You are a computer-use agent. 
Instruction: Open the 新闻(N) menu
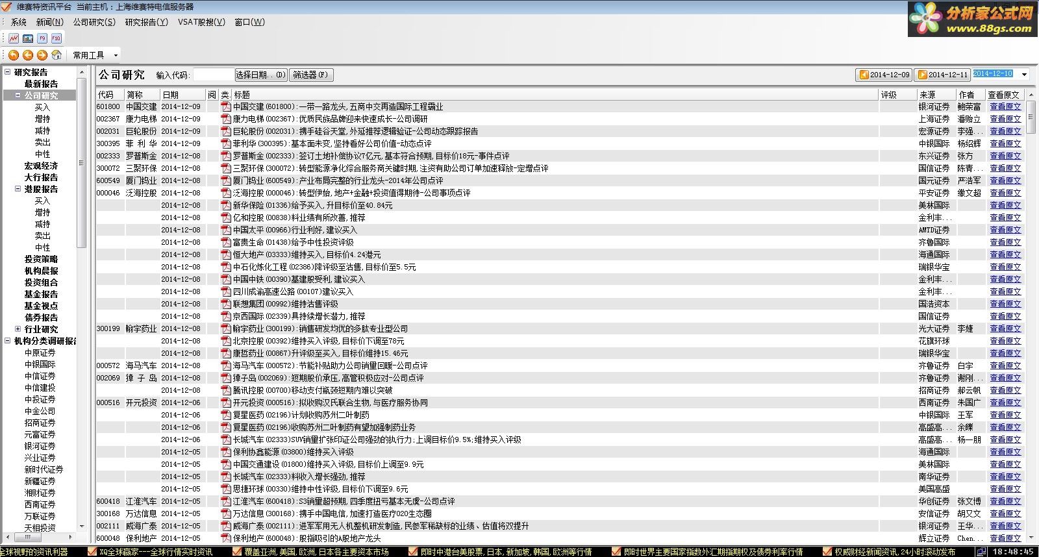pos(49,22)
